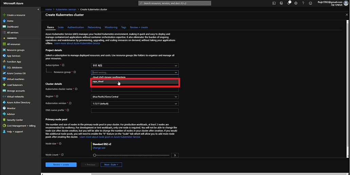The width and height of the screenshot is (350, 175).
Task: Switch to the Basics tab
Action: pyautogui.click(x=50, y=27)
